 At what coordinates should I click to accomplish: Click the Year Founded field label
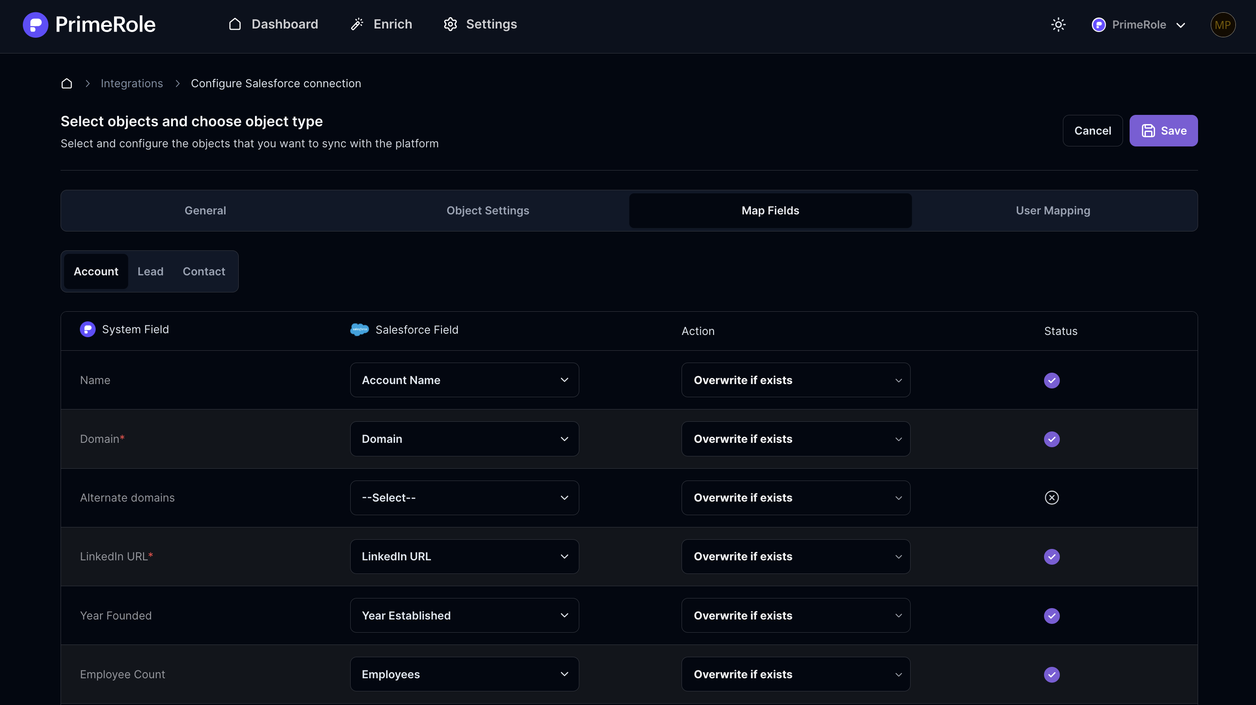pos(115,616)
